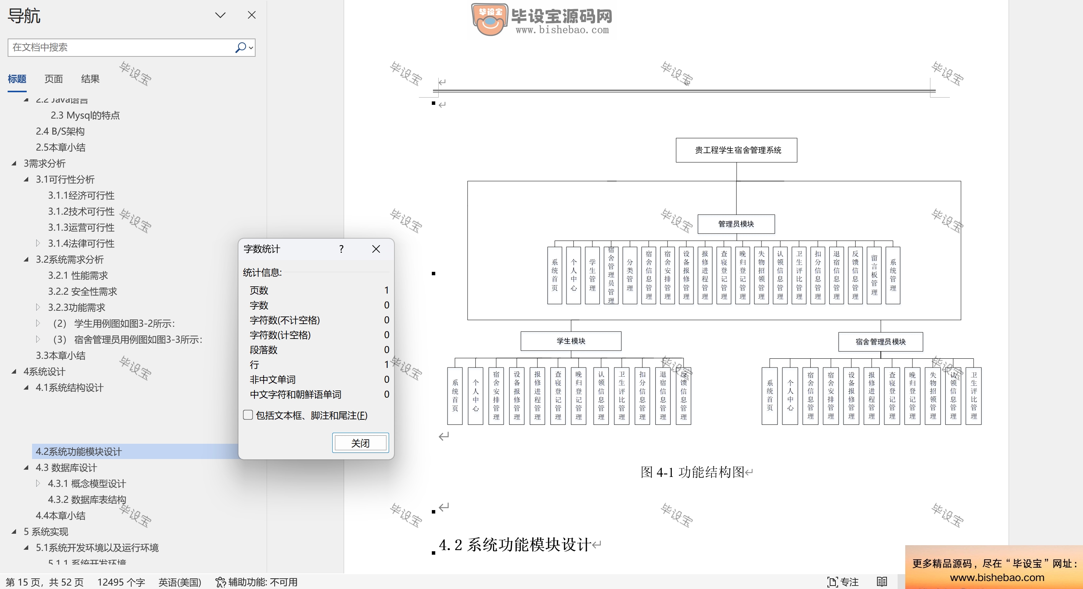Open word count via 12495 个字 in status bar
1083x589 pixels.
(x=121, y=582)
